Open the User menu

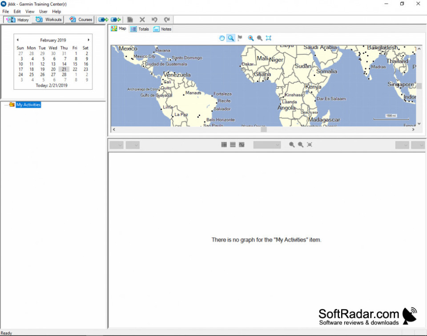43,12
